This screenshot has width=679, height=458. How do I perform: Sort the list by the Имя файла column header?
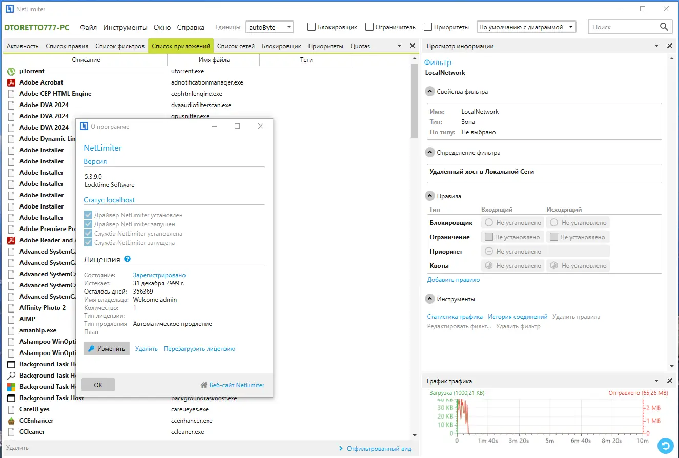[214, 60]
